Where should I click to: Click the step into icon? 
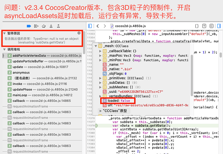(51, 26)
